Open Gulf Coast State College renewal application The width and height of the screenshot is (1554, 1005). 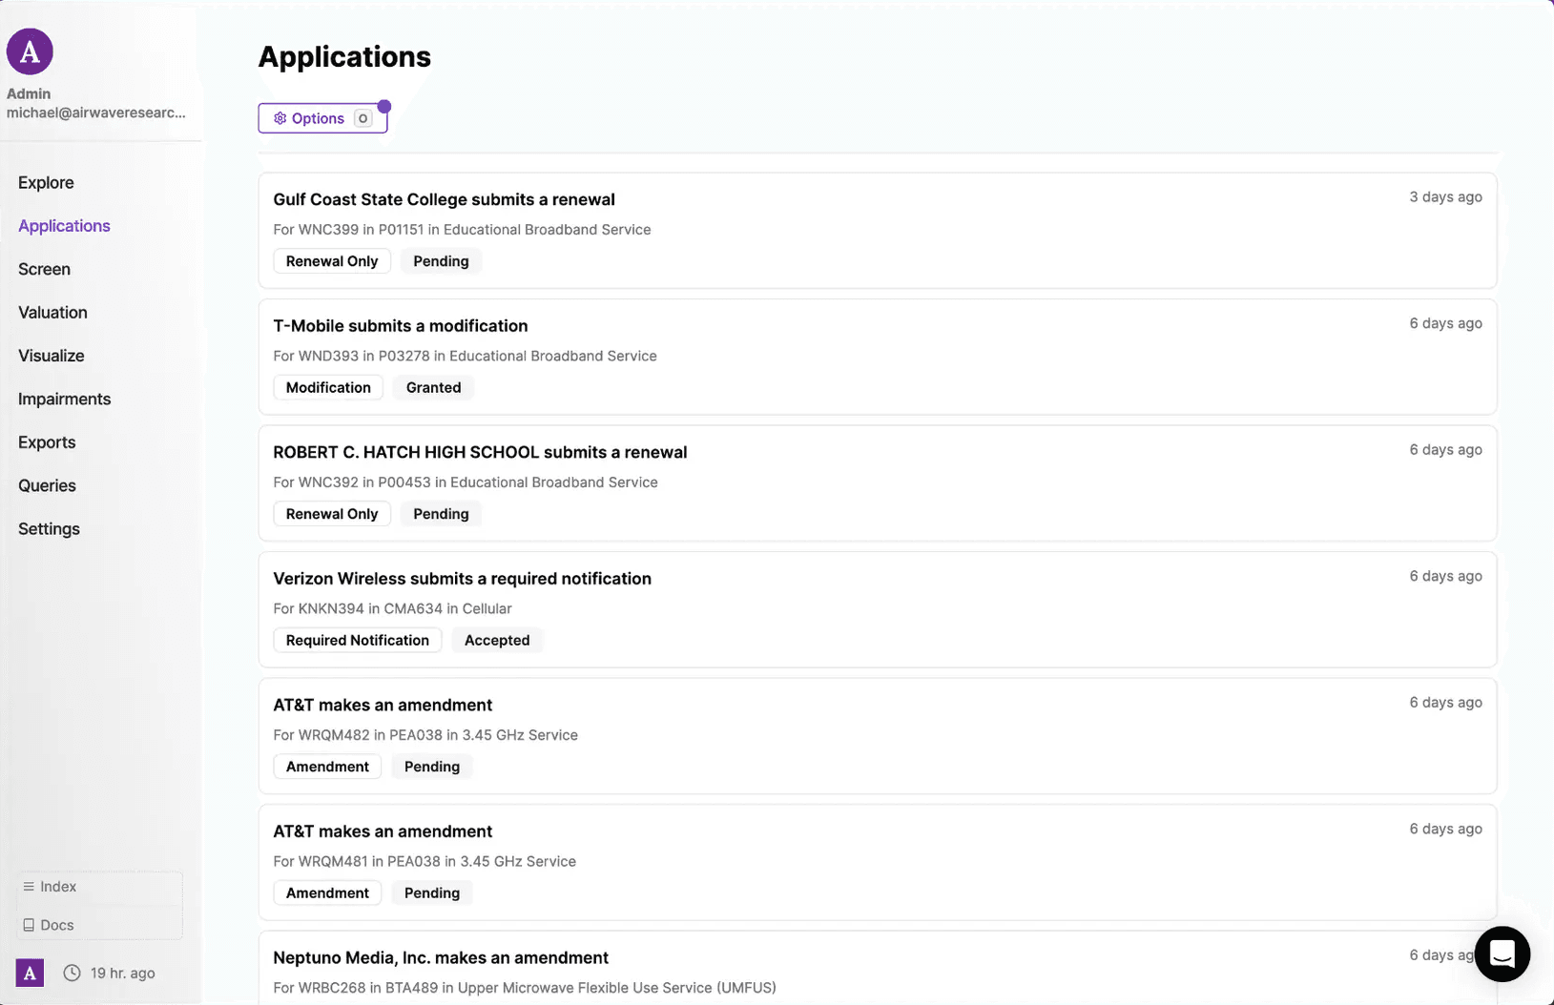coord(878,231)
